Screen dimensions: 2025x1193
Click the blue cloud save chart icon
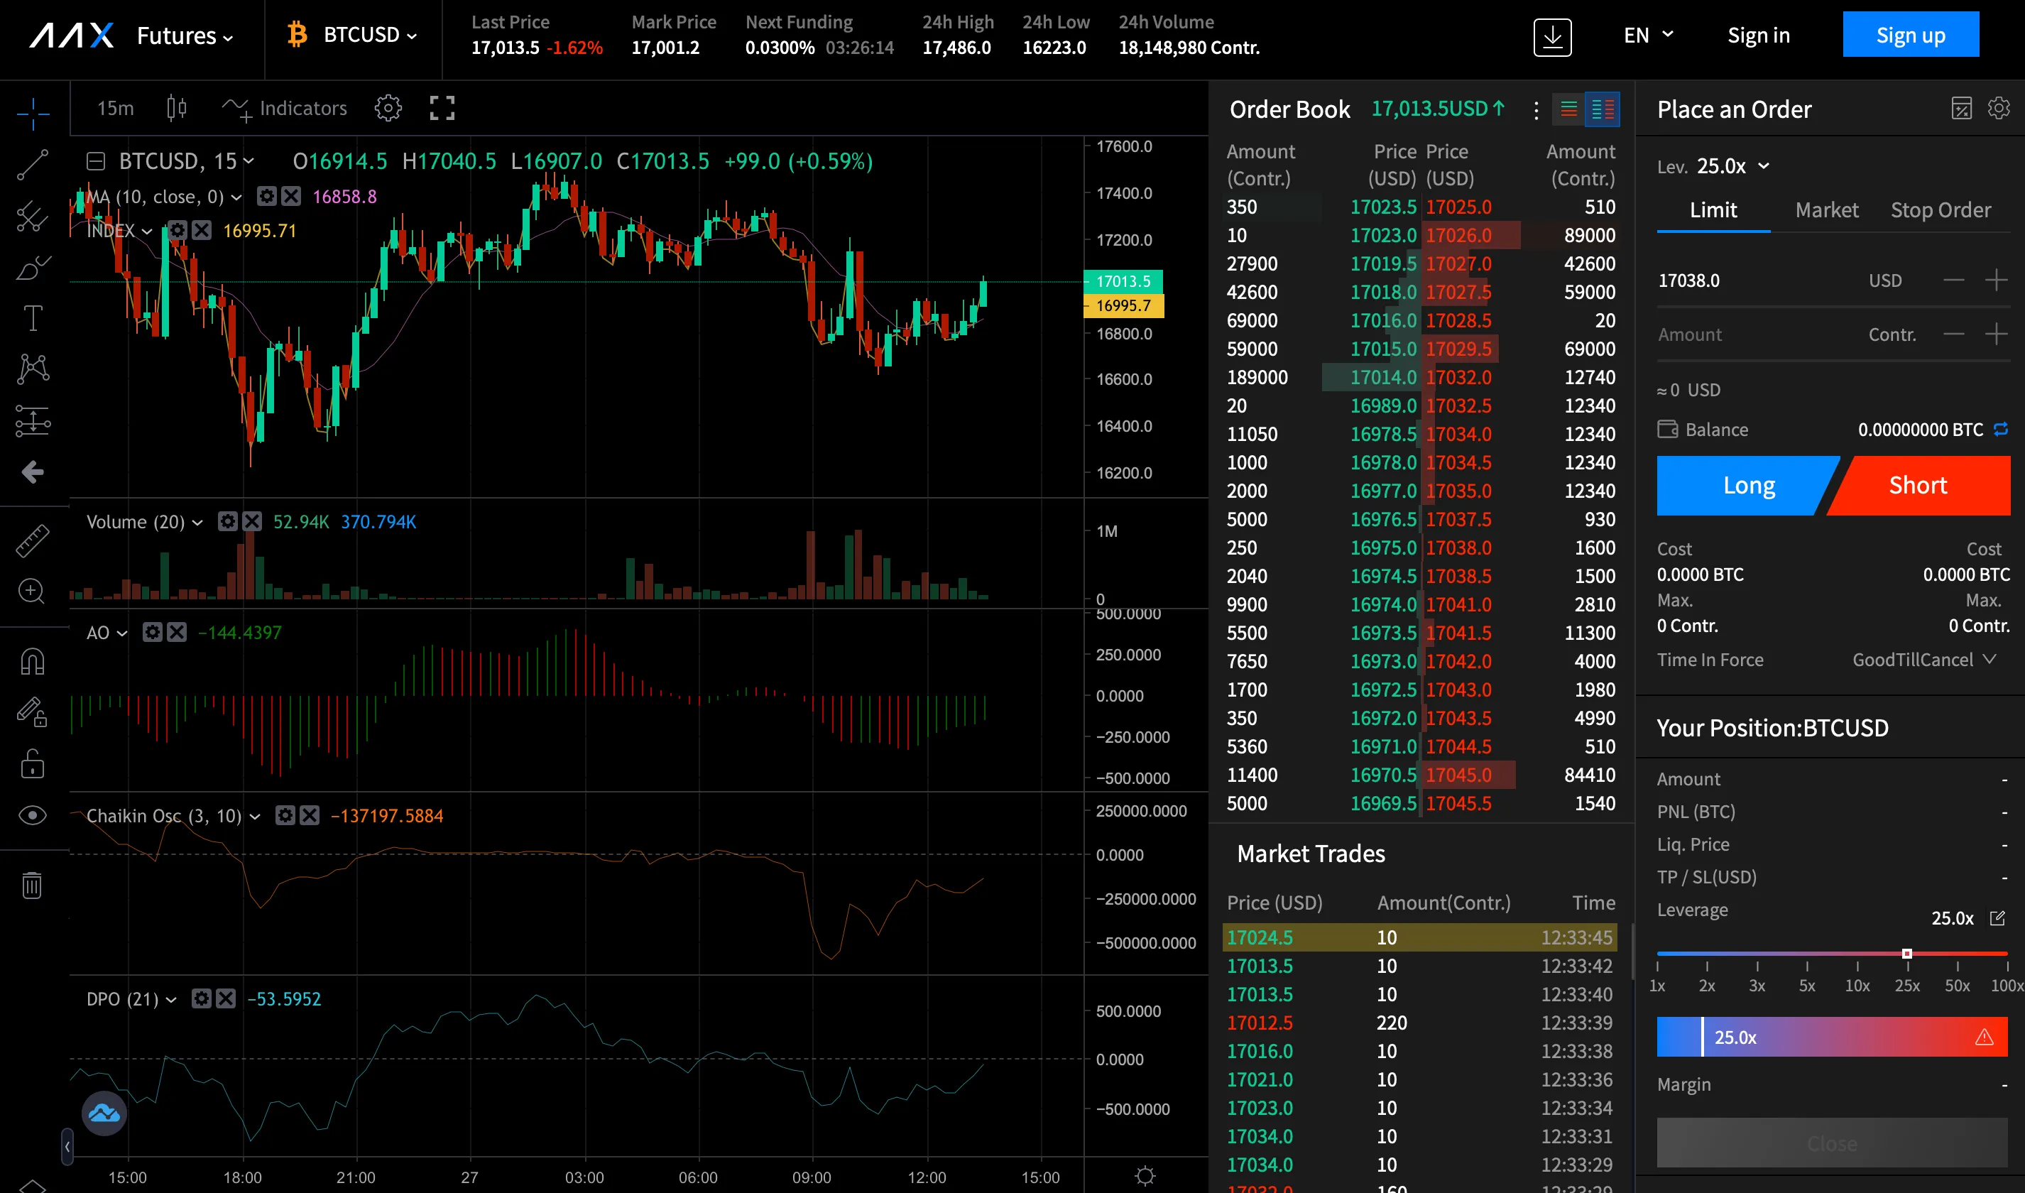tap(104, 1113)
